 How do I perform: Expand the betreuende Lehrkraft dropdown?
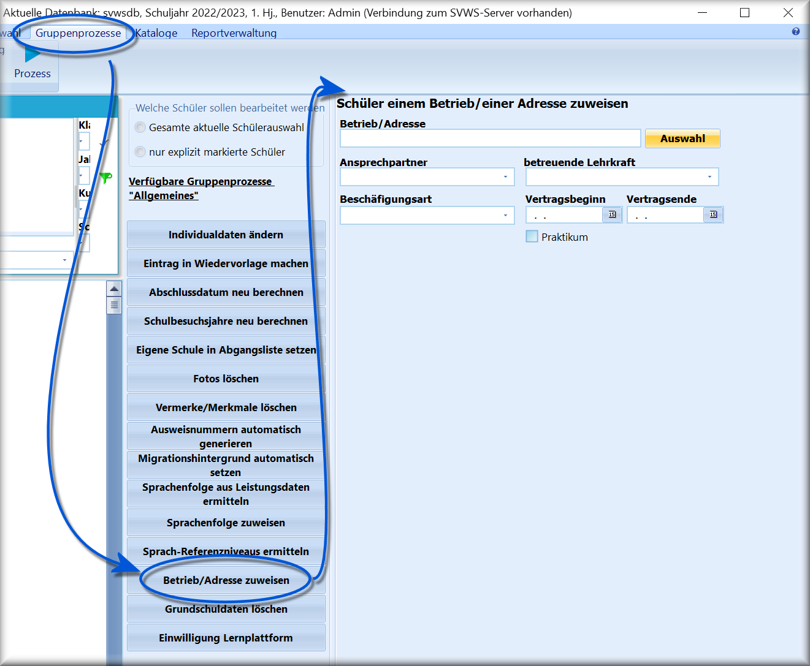point(709,177)
